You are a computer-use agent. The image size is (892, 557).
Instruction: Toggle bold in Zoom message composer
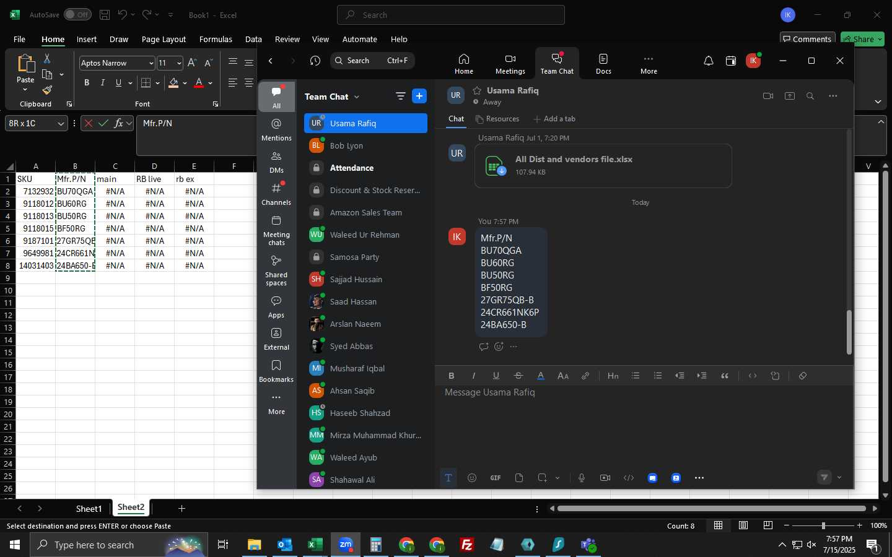point(452,376)
